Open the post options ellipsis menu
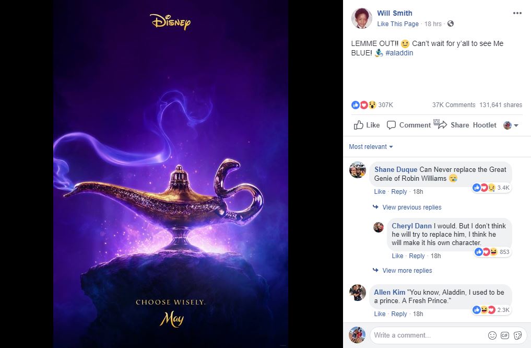 (x=517, y=13)
